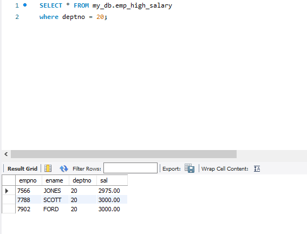Image resolution: width=307 pixels, height=234 pixels.
Task: Sort by the empno column header
Action: [x=29, y=180]
